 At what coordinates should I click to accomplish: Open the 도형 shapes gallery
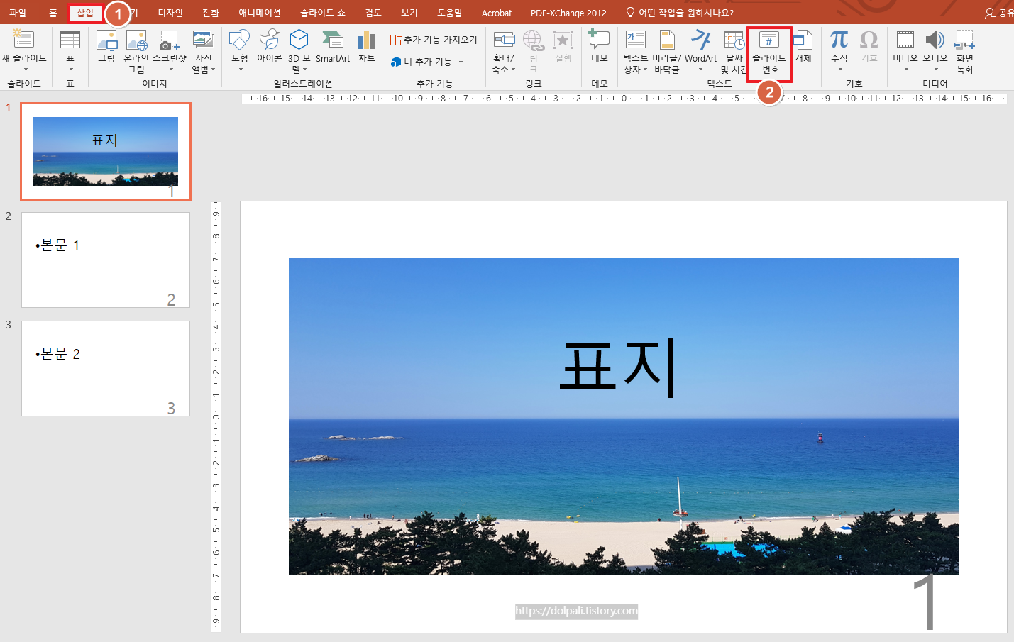click(x=240, y=51)
